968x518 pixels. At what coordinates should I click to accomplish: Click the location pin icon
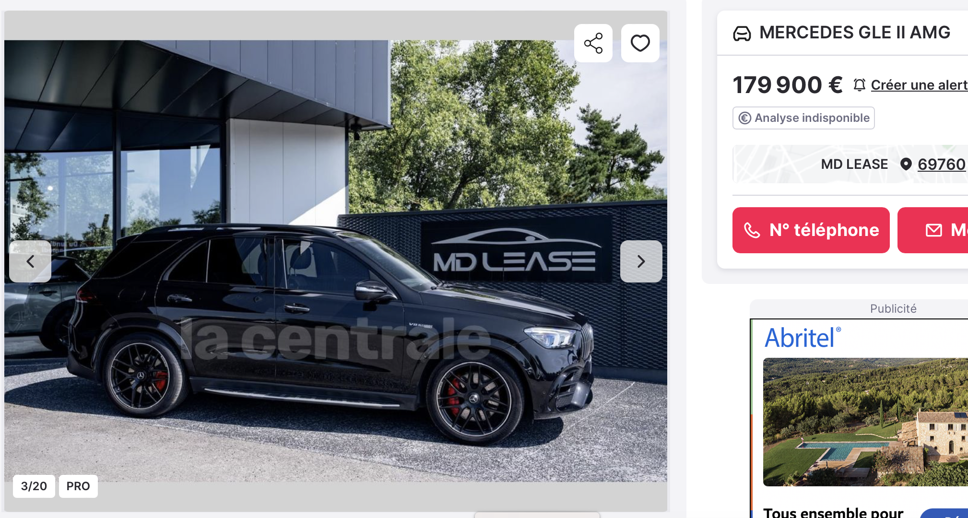(x=906, y=164)
